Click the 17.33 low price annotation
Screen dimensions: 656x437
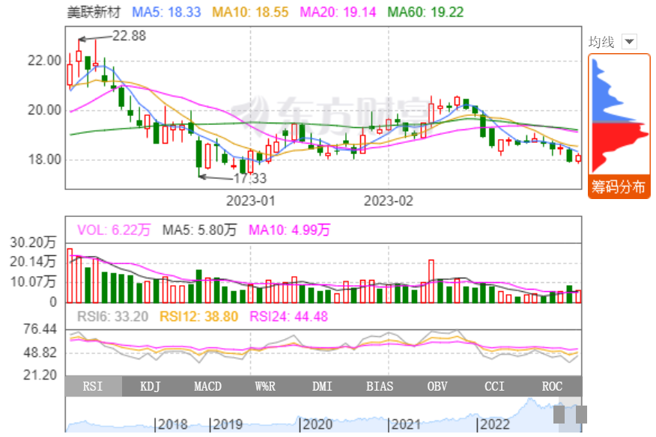(x=249, y=178)
